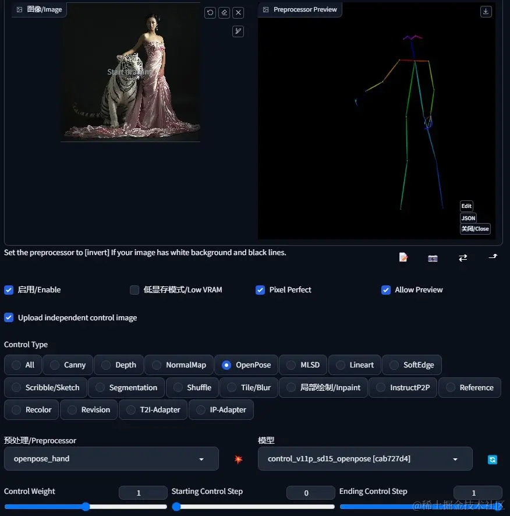510x516 pixels.
Task: Uncheck Upload independent control image
Action: point(9,317)
